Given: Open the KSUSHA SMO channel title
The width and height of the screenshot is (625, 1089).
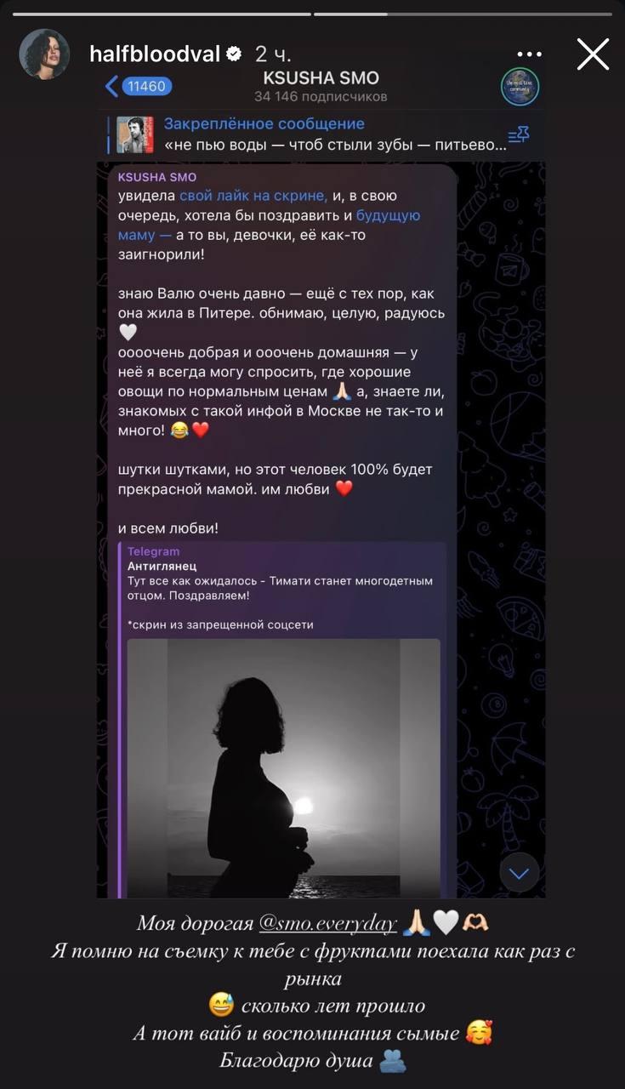Looking at the screenshot, I should [x=321, y=77].
